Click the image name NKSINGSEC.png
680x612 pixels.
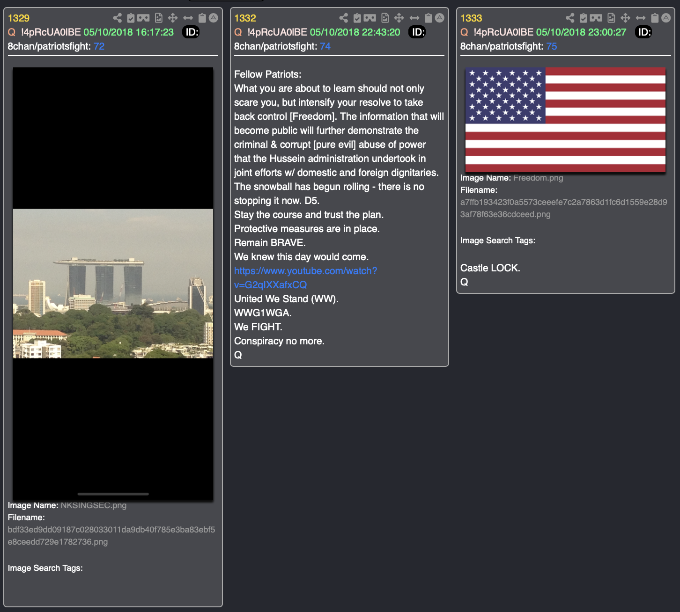(x=94, y=505)
